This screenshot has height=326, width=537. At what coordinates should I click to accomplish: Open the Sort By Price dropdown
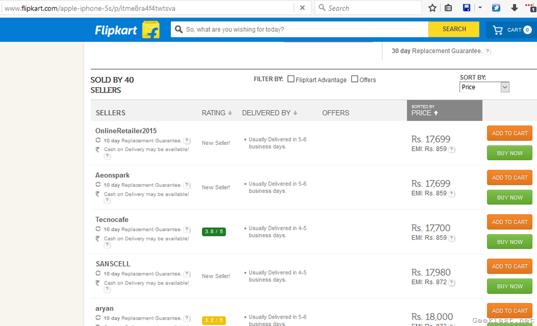(x=484, y=87)
